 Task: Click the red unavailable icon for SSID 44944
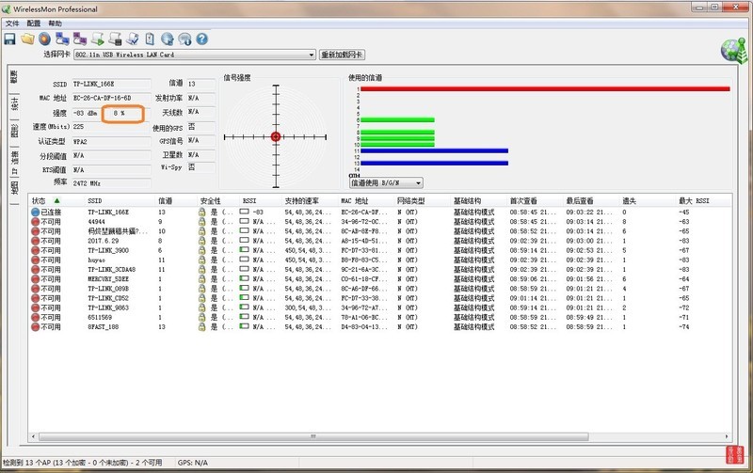(35, 222)
